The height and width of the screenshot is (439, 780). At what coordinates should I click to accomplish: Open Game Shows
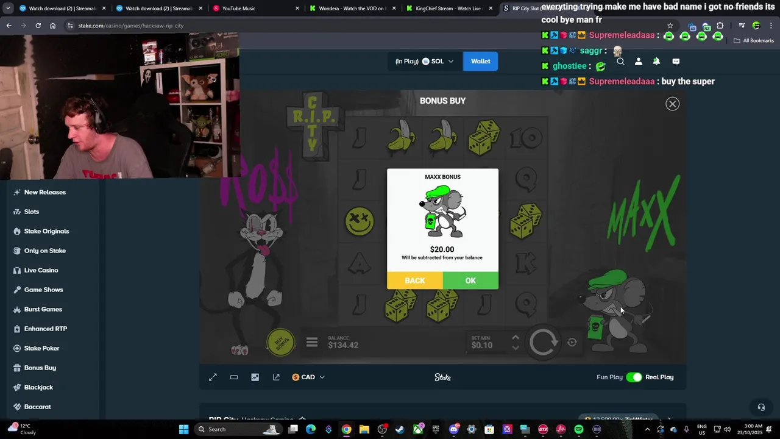coord(44,290)
